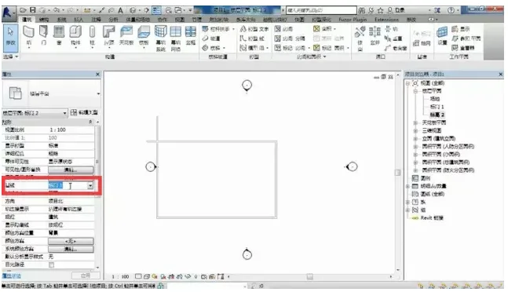Select the 'Revit 链接' item in project browser
This screenshot has width=508, height=292.
(x=432, y=218)
